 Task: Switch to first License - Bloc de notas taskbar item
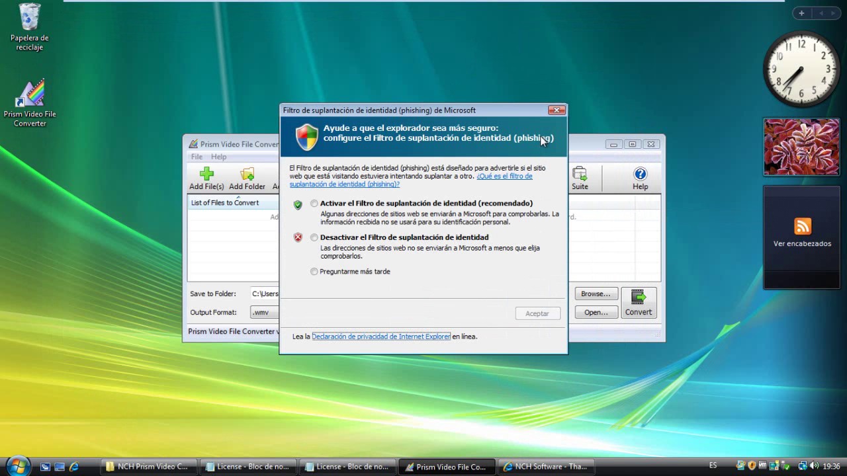(x=249, y=466)
